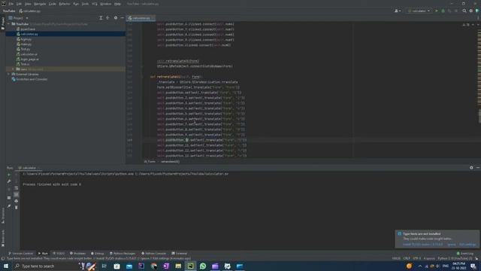Open the PyCharm icon in the Windows taskbar
481x271 pixels.
pos(190,266)
